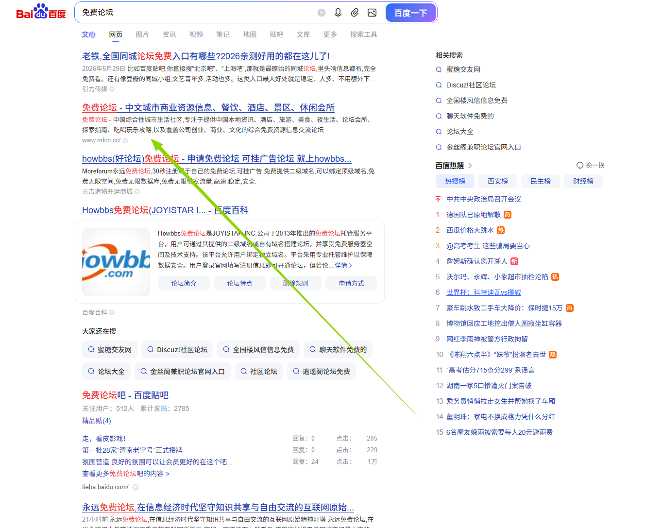Click 金丝阁兼职论坛官网入口 in 相关搜索 sidebar

[484, 147]
